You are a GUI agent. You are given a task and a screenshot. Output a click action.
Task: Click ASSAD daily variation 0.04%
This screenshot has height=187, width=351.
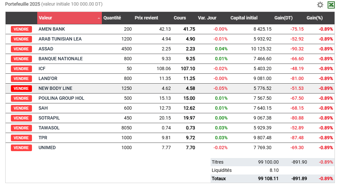tap(221, 49)
